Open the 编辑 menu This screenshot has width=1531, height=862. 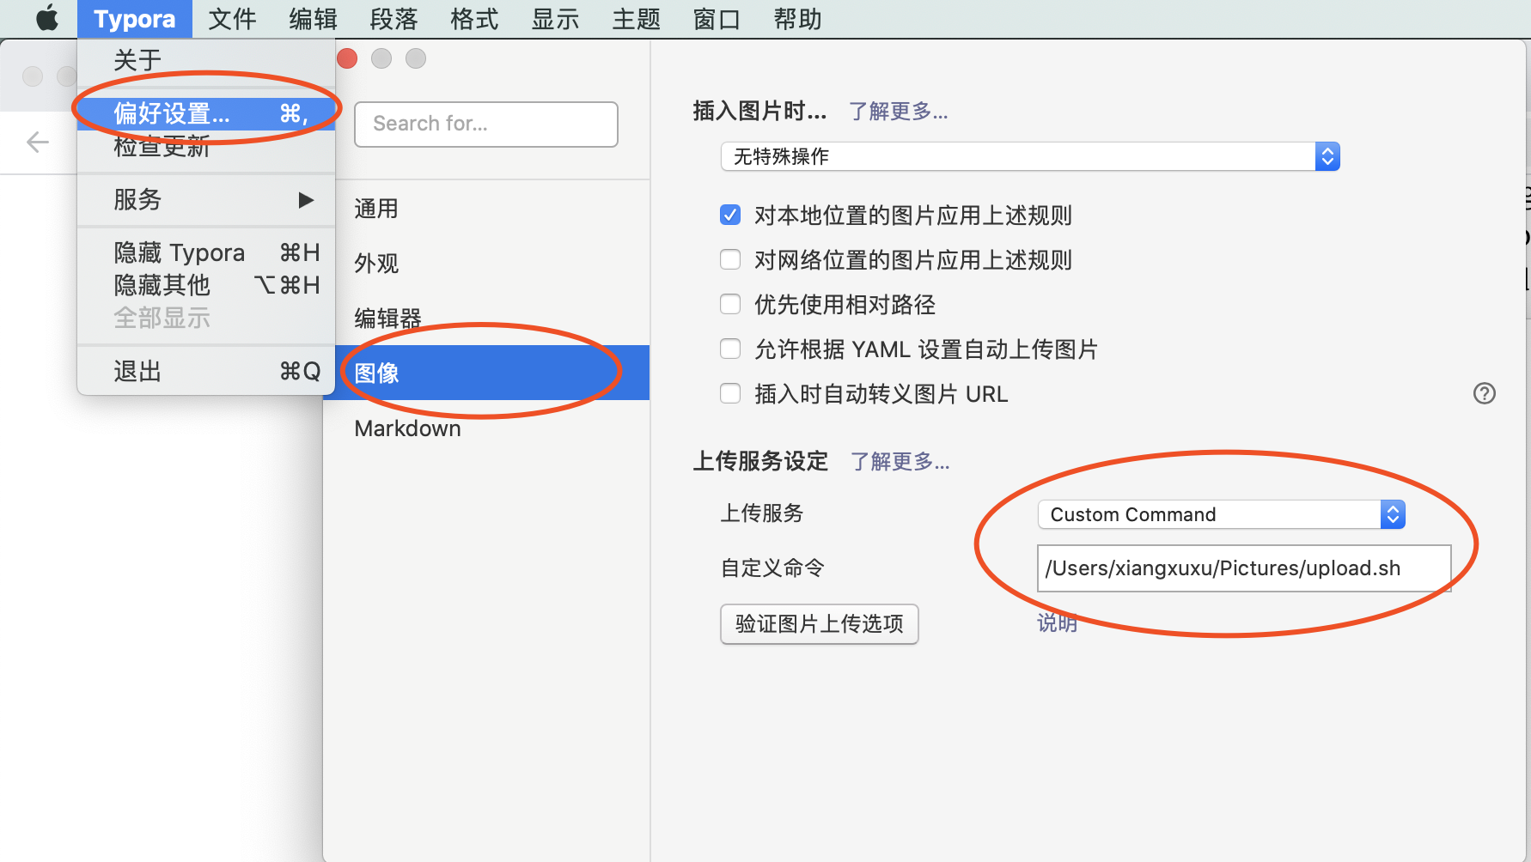click(x=313, y=19)
